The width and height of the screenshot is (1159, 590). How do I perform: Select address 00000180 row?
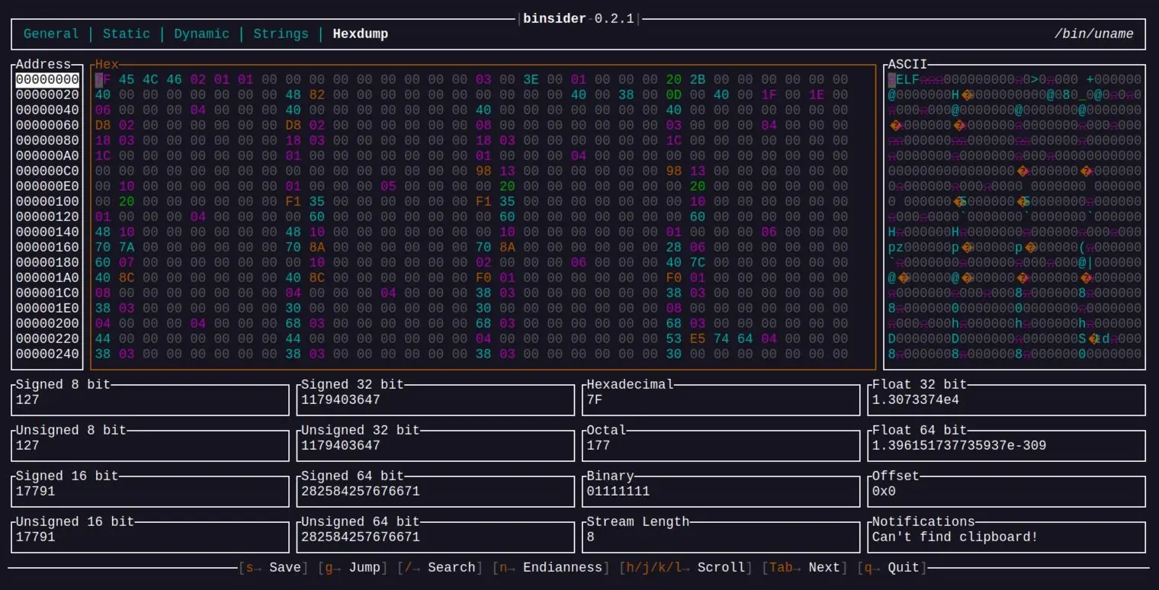coord(47,262)
